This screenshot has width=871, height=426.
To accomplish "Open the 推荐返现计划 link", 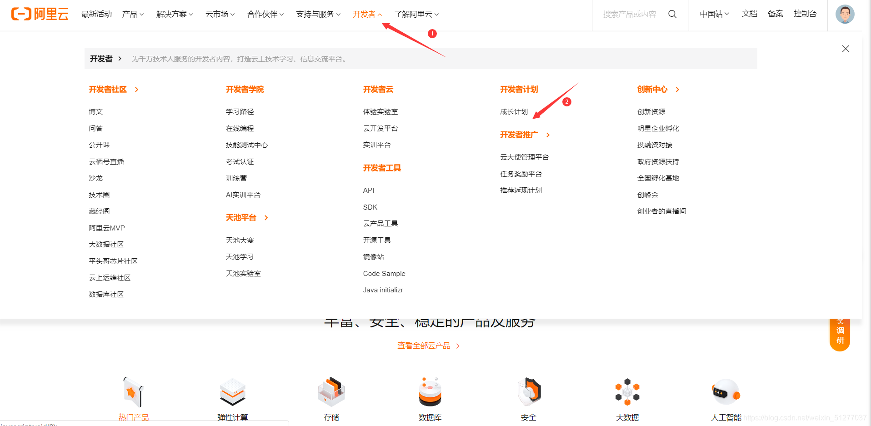I will pos(521,190).
